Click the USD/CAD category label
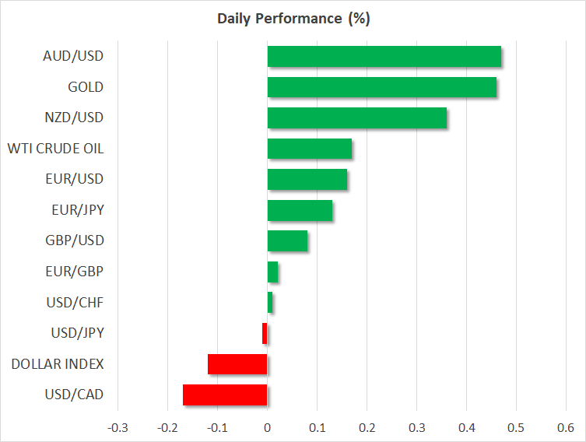This screenshot has height=442, width=586. (75, 395)
